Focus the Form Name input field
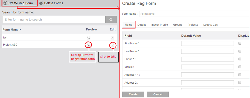Viewport: 250px width, 98px height. [194, 14]
